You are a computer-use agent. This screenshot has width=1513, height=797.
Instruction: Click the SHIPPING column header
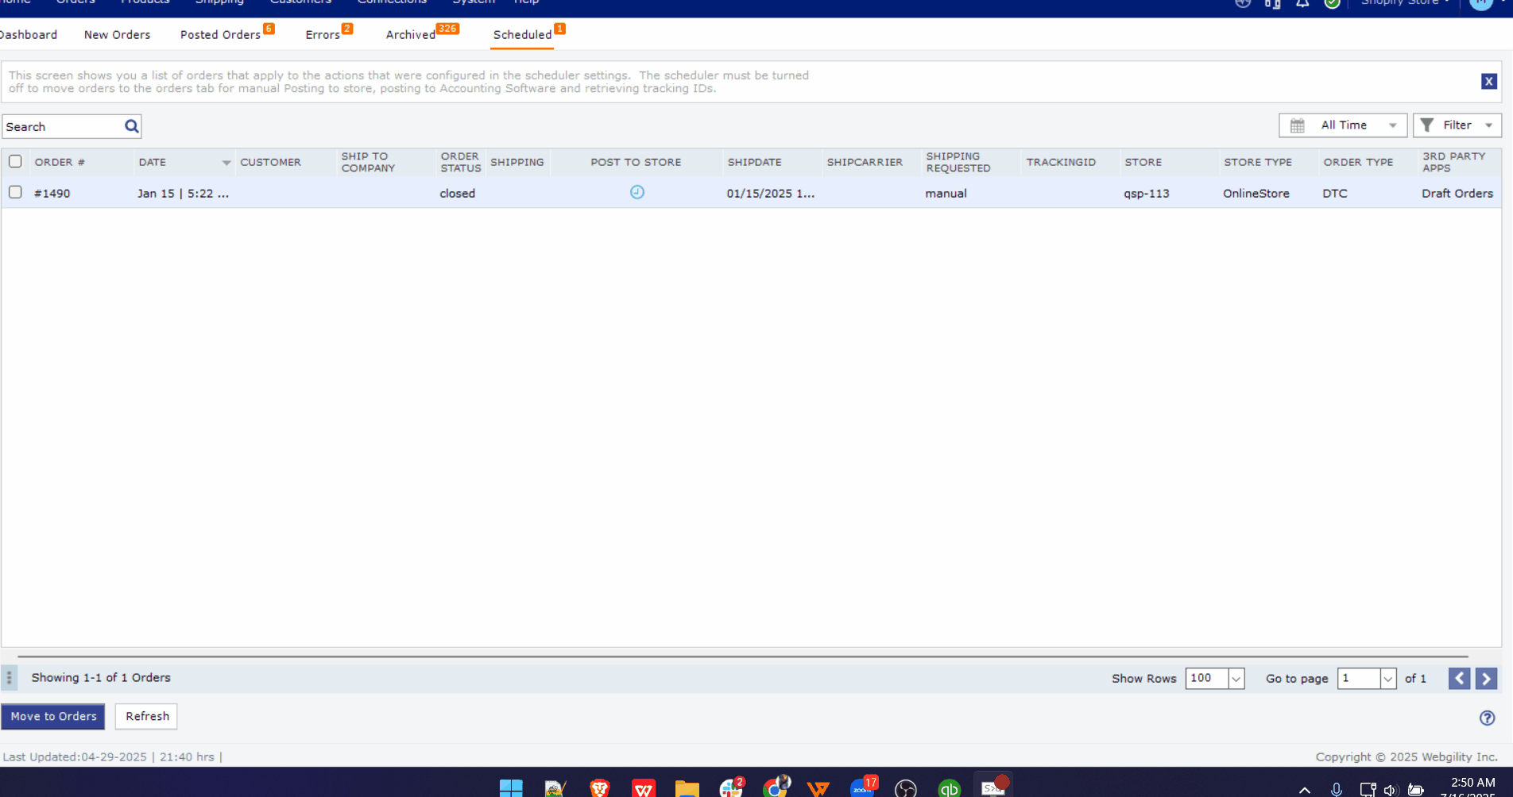click(517, 162)
